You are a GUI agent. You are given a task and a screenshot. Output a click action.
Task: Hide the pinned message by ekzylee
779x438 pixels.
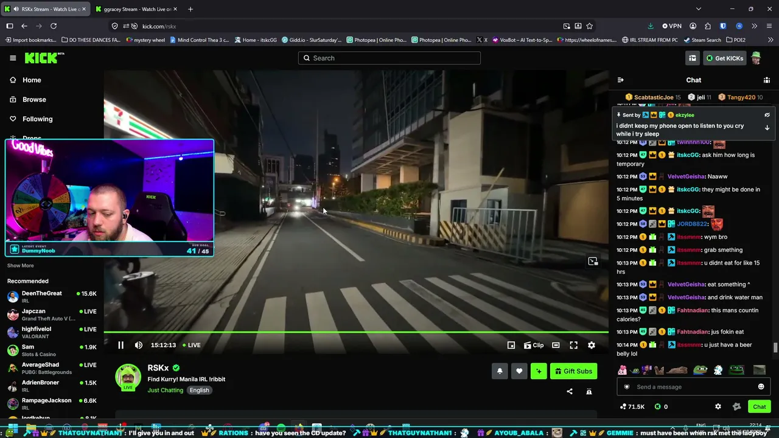[767, 115]
